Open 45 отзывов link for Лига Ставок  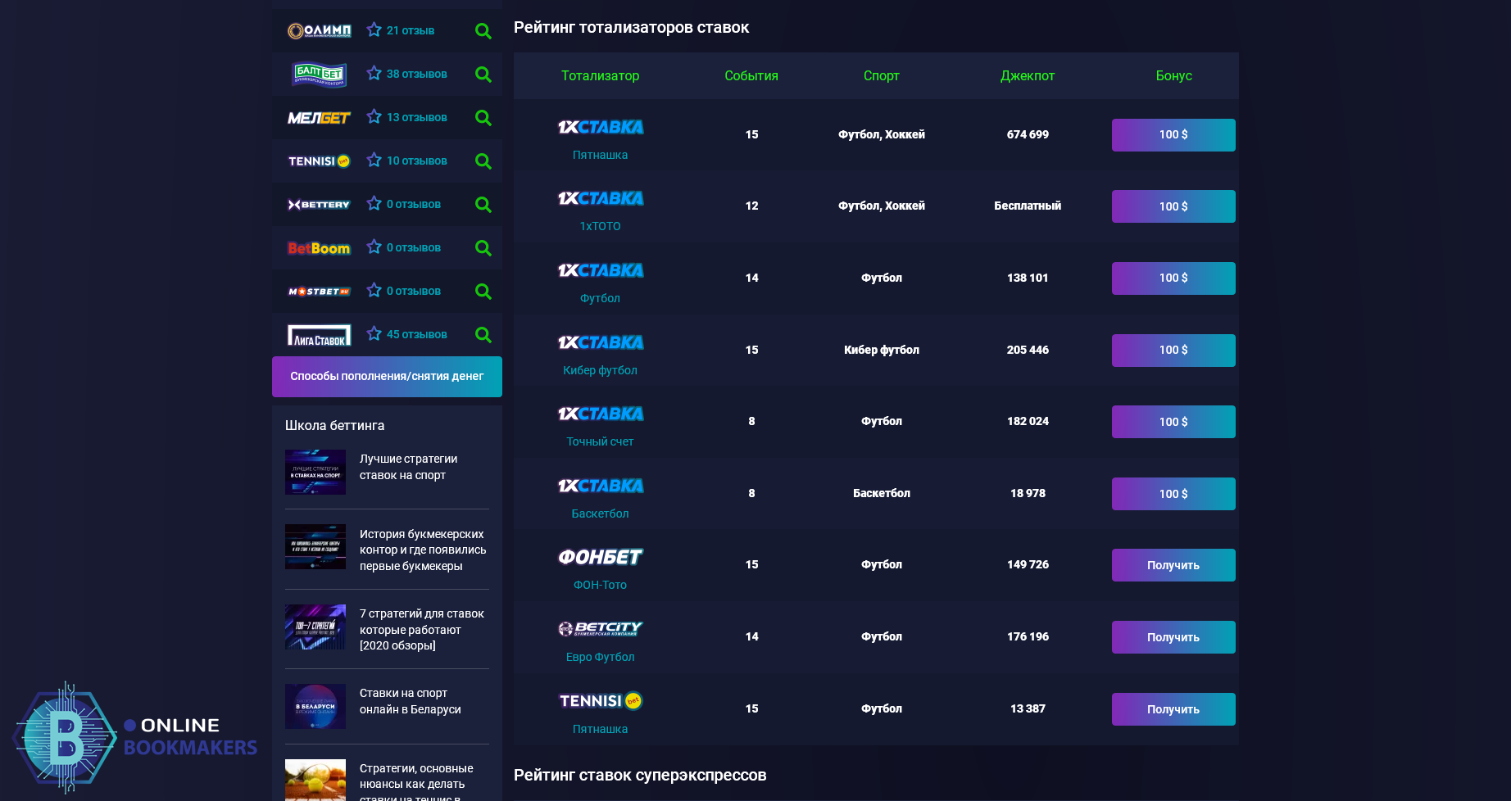pos(416,334)
